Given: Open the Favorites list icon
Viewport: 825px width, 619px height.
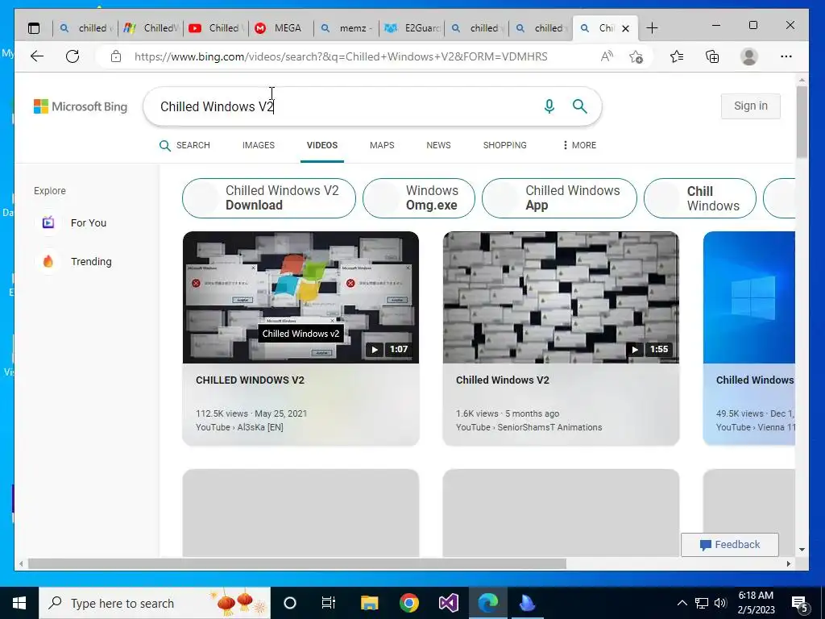Looking at the screenshot, I should tap(677, 56).
